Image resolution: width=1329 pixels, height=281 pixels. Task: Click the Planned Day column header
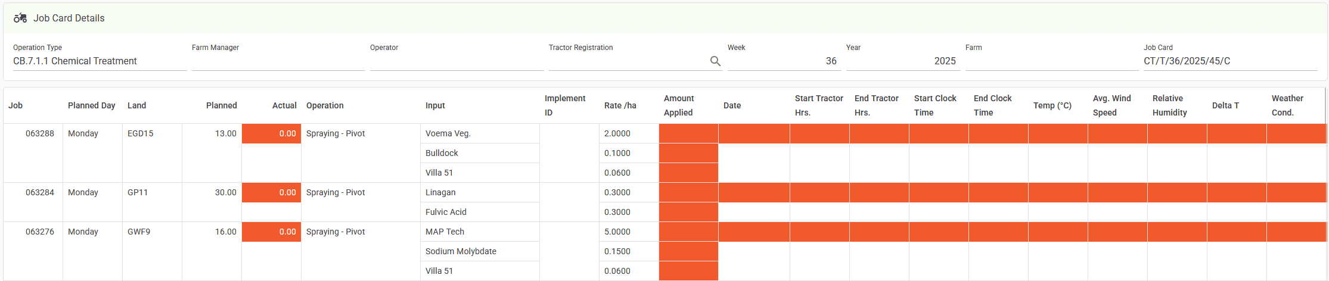click(92, 105)
